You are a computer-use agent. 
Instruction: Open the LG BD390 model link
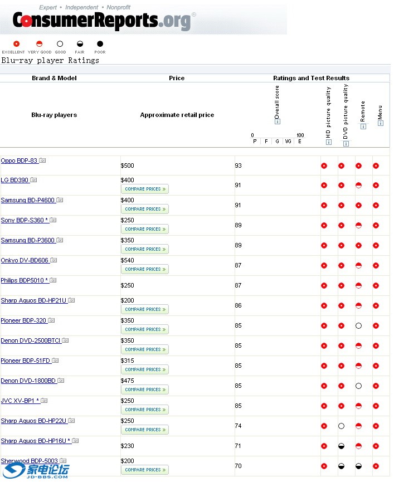point(14,180)
